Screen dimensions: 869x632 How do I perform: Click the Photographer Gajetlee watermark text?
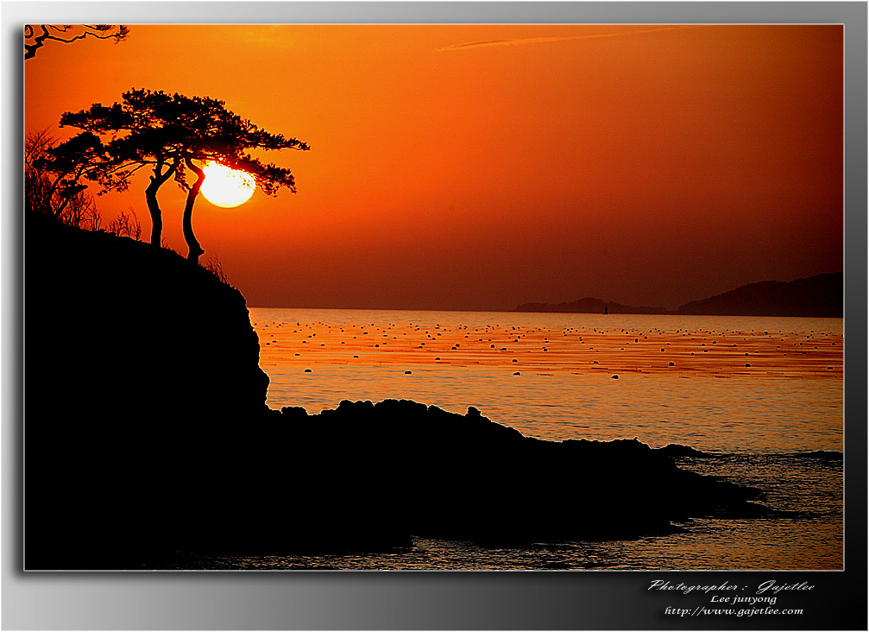(730, 586)
